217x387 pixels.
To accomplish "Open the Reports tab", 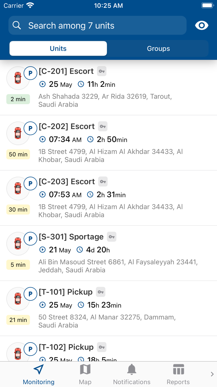I will 178,375.
